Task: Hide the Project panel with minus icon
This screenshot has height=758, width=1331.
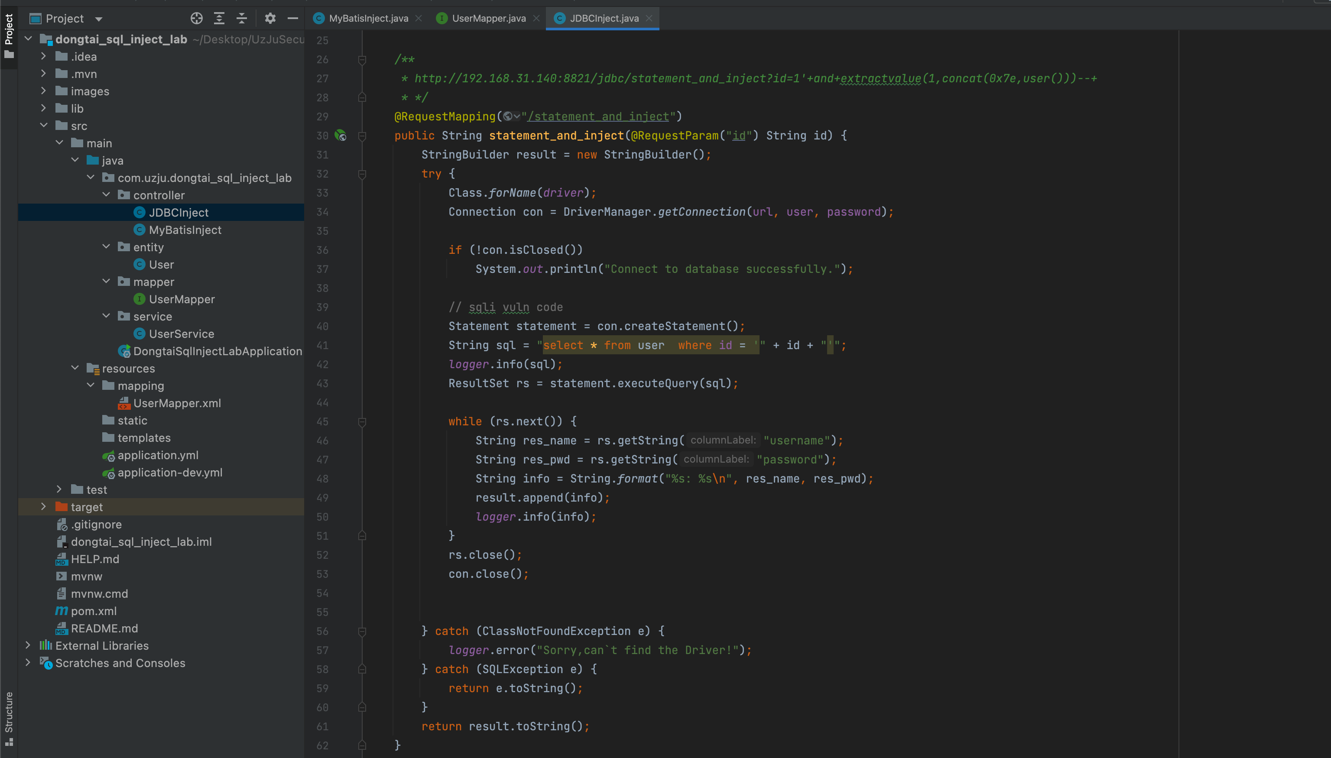Action: click(292, 18)
